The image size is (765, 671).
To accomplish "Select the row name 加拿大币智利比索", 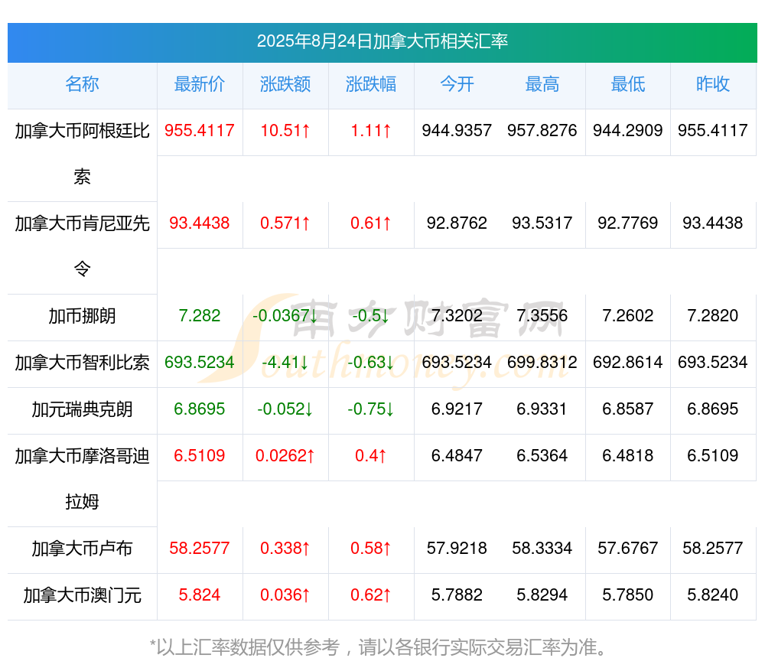I will (x=82, y=363).
